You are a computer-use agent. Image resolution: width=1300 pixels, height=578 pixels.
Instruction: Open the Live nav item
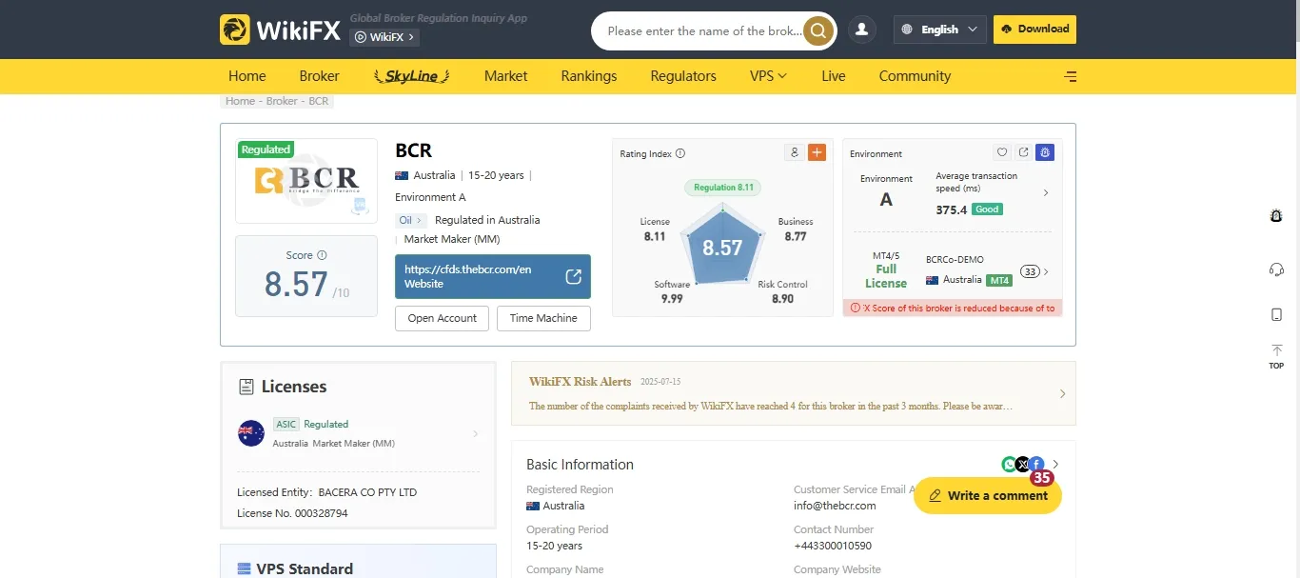[x=833, y=76]
